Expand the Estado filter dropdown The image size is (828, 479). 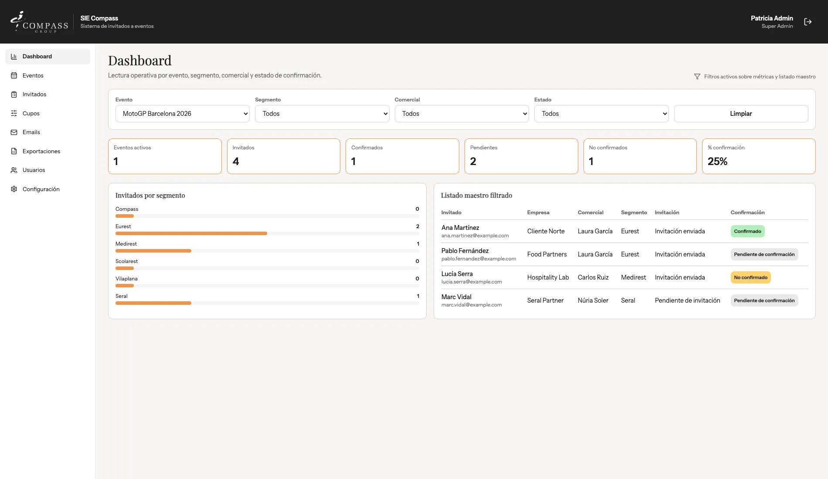pos(601,114)
